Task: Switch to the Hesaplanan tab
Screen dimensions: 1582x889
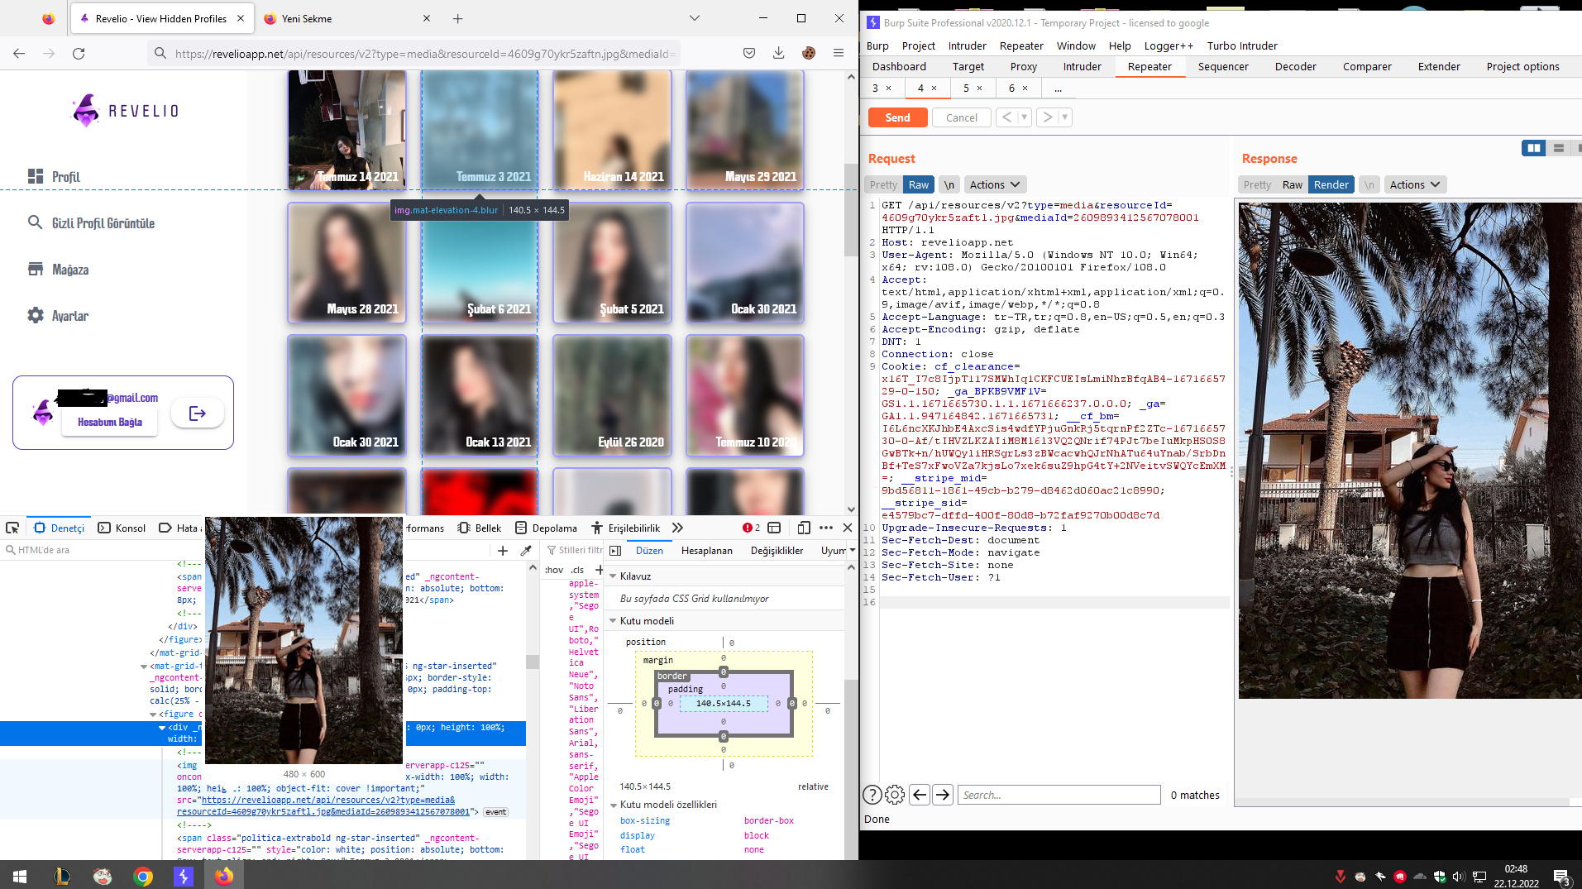Action: pos(707,551)
